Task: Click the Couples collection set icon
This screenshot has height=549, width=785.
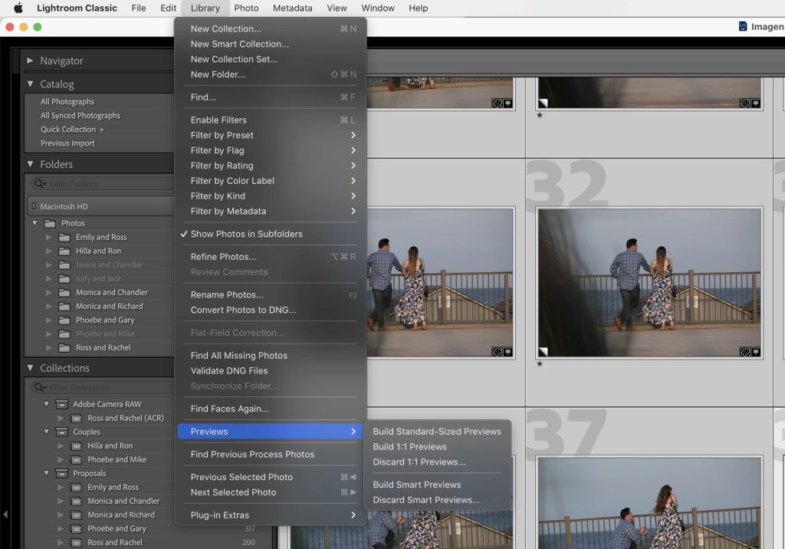Action: click(x=61, y=432)
